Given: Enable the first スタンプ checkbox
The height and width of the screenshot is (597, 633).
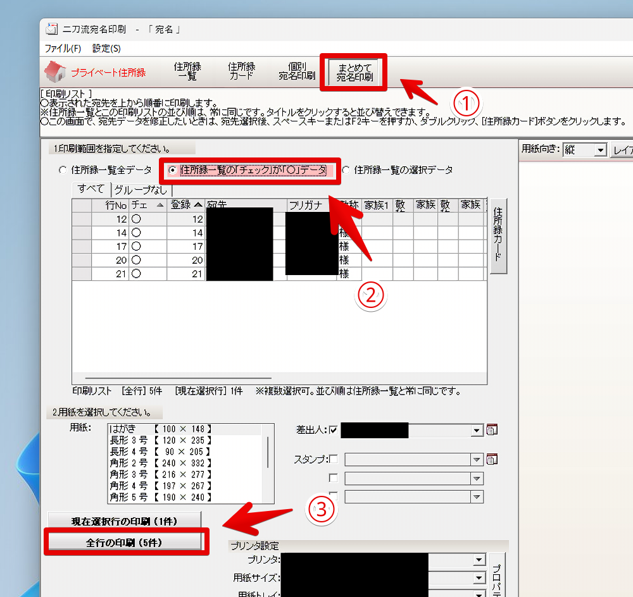Looking at the screenshot, I should tap(334, 459).
